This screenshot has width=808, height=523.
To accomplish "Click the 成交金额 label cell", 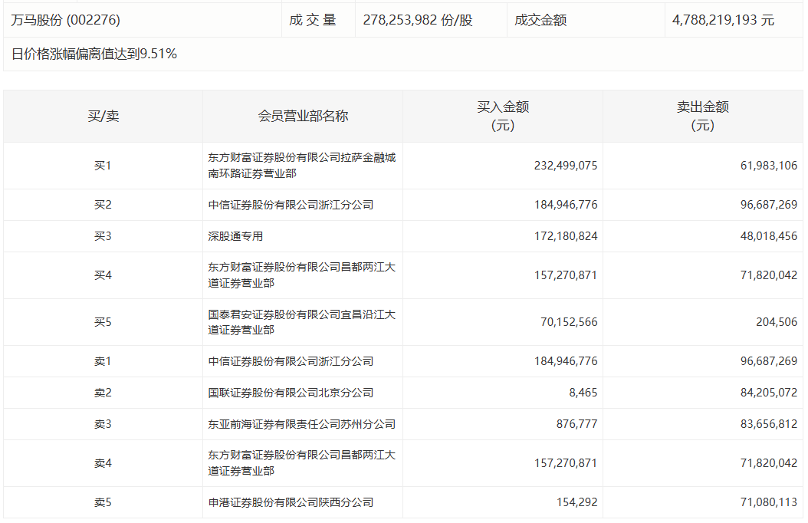I will click(x=540, y=20).
